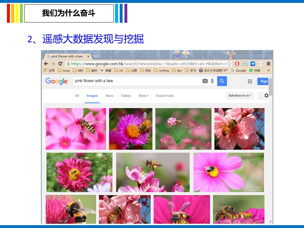The image size is (304, 228).
Task: Open the 维基 bookmark
Action: pyautogui.click(x=106, y=71)
